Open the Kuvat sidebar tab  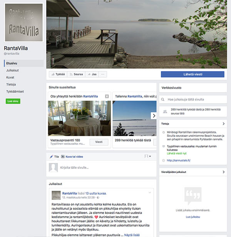(10, 77)
